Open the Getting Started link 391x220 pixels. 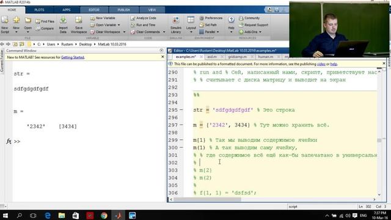tap(73, 57)
